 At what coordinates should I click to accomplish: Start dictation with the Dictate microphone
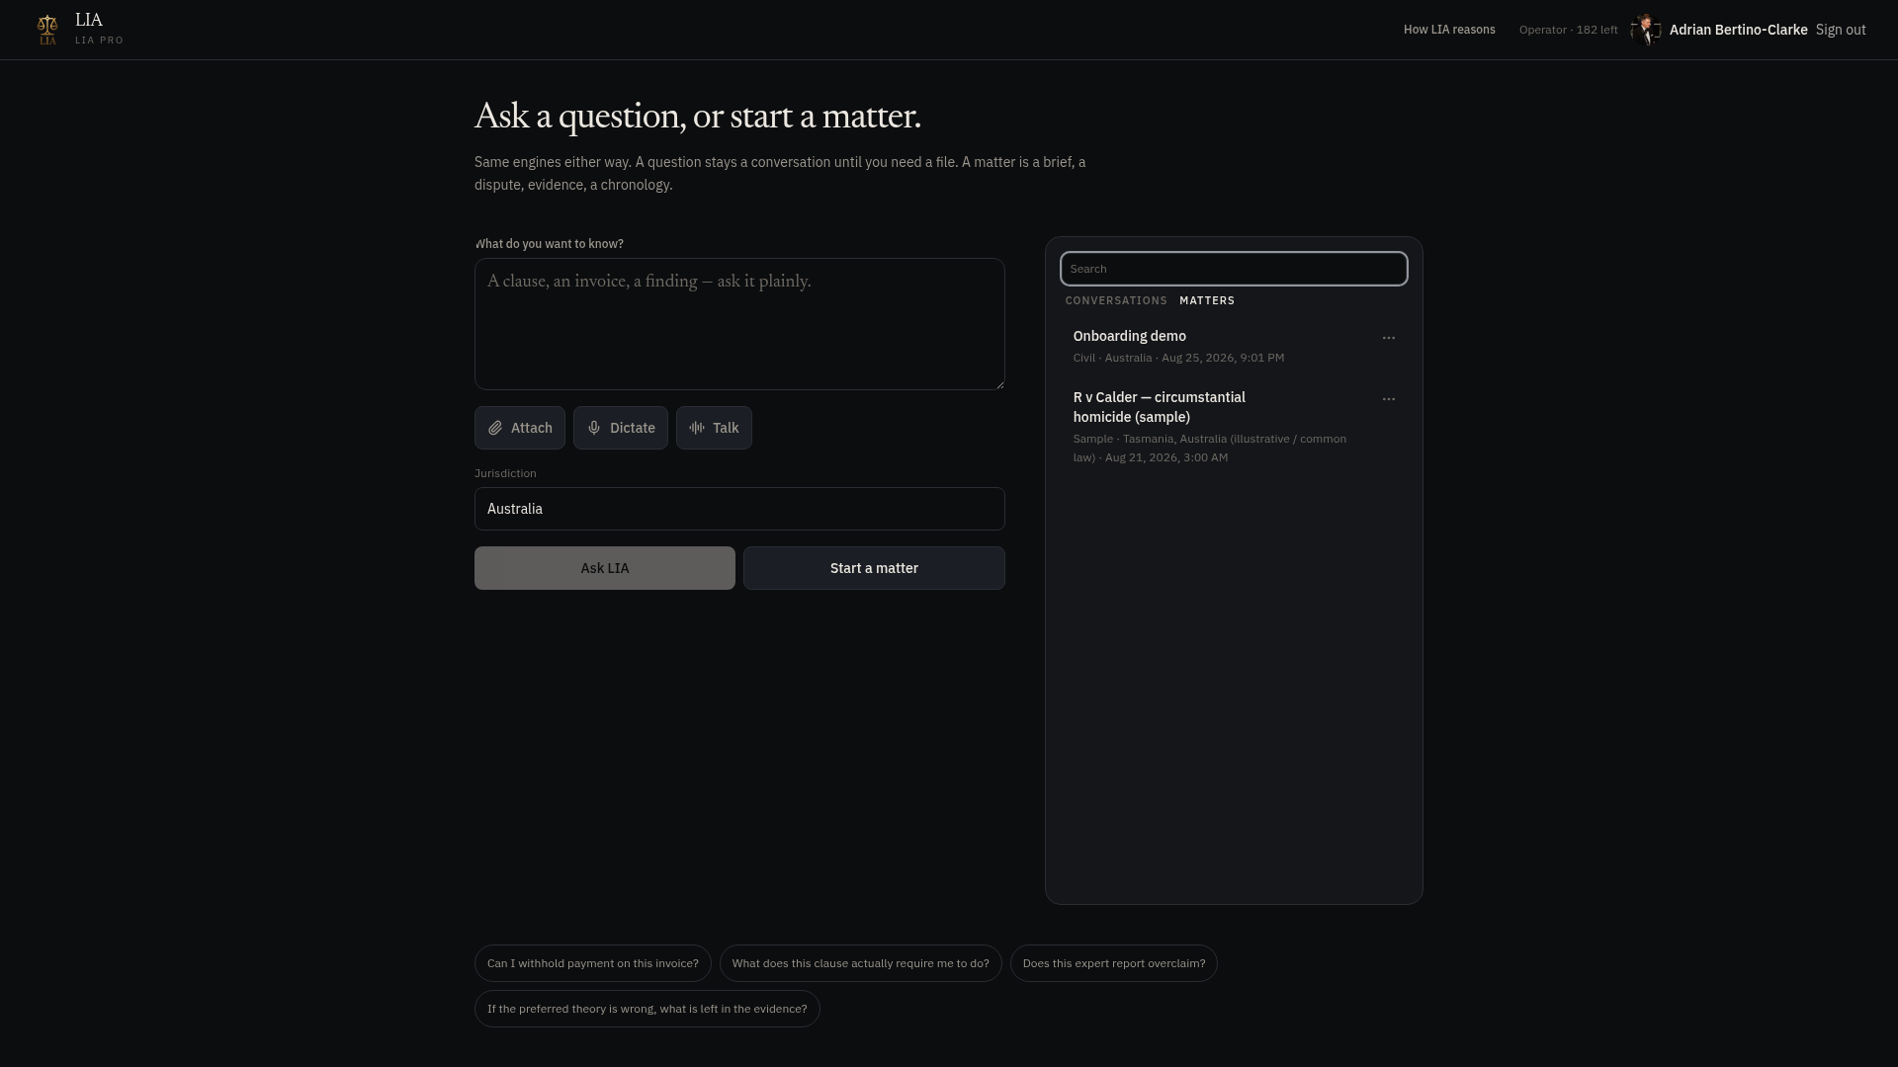coord(621,428)
